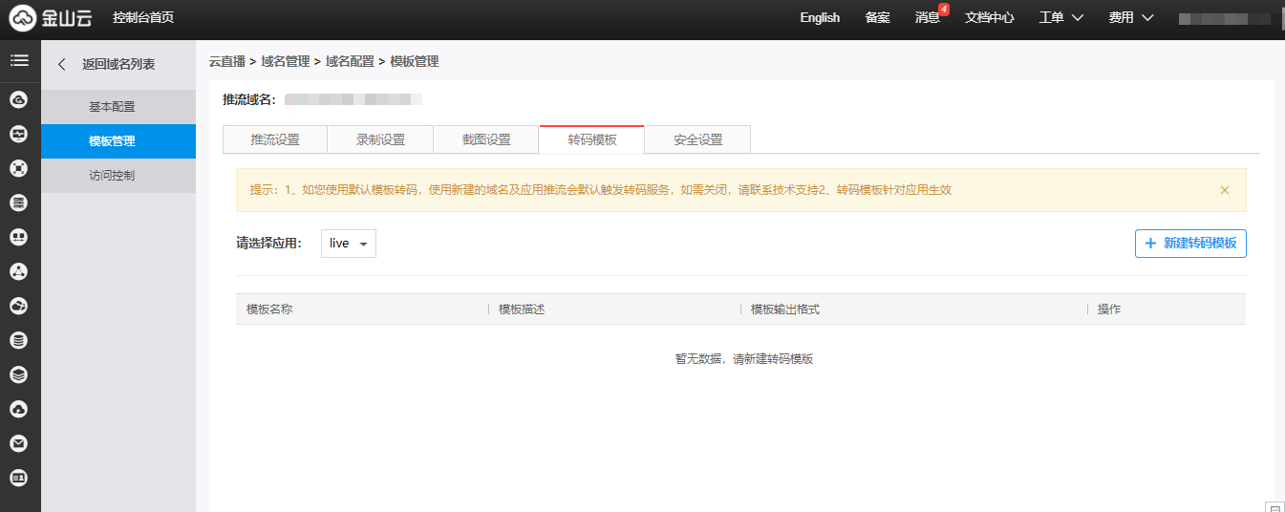Expand the 工单 dropdown menu
The height and width of the screenshot is (512, 1285).
[x=1060, y=18]
